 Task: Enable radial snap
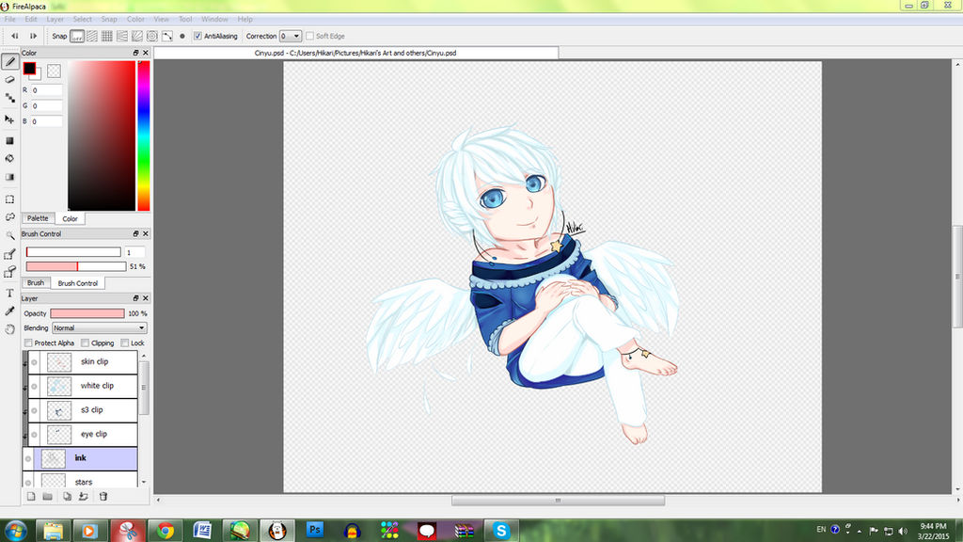pos(137,37)
